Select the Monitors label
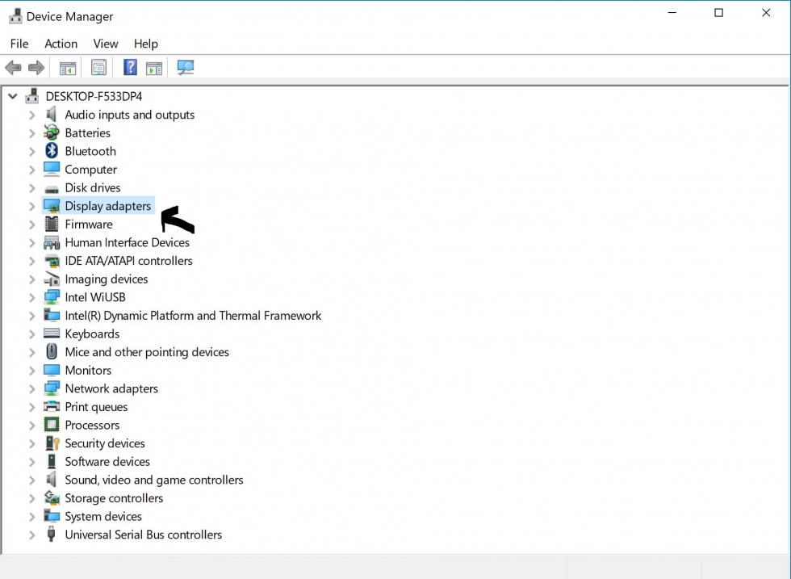791x579 pixels. [88, 370]
